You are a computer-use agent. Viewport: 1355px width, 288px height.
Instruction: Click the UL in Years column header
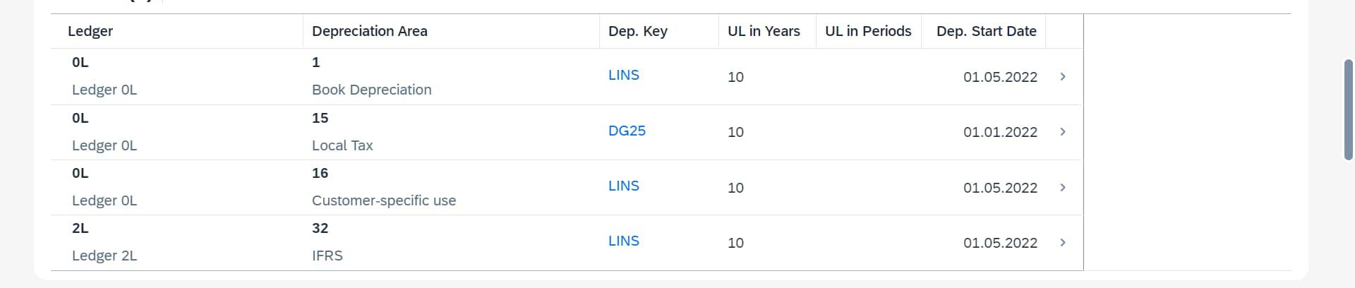point(764,31)
